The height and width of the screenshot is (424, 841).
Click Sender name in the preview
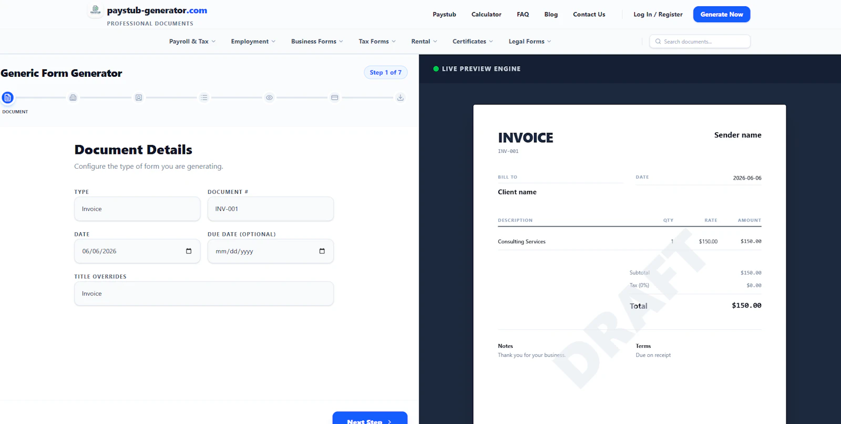pyautogui.click(x=738, y=135)
